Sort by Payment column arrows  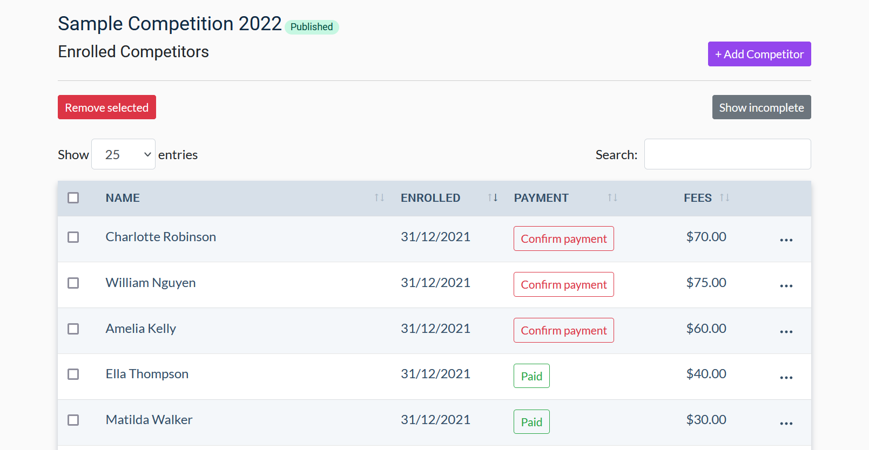point(612,198)
